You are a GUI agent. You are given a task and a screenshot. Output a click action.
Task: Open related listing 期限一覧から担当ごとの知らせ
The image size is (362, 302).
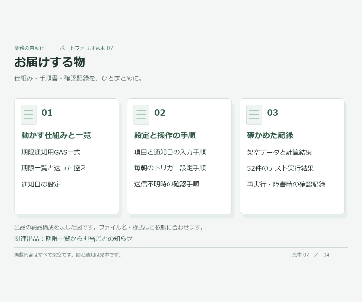pyautogui.click(x=89, y=239)
